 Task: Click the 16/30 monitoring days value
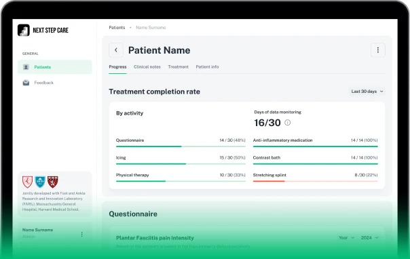267,123
